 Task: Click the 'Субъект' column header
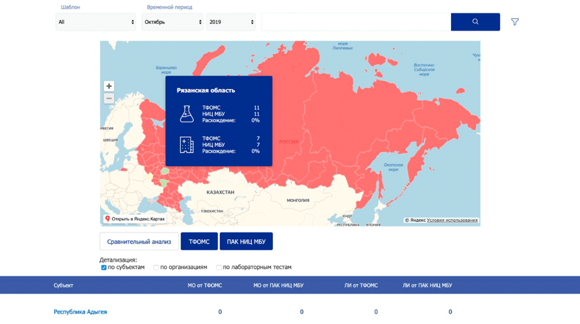(64, 285)
